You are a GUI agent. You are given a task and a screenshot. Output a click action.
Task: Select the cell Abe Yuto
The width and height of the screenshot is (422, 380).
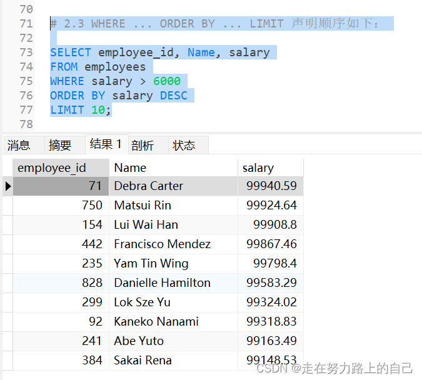click(x=173, y=341)
